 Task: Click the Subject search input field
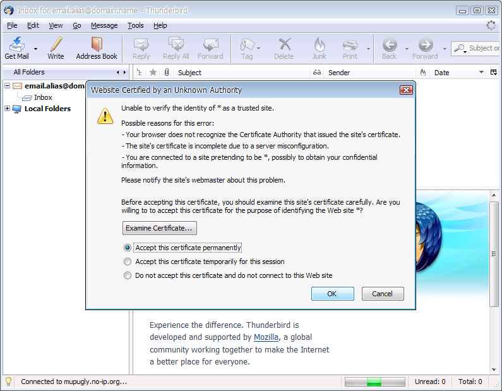(x=483, y=48)
